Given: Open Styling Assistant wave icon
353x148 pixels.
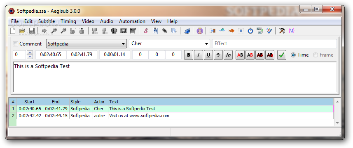Looking at the screenshot, I should pyautogui.click(x=222, y=31).
